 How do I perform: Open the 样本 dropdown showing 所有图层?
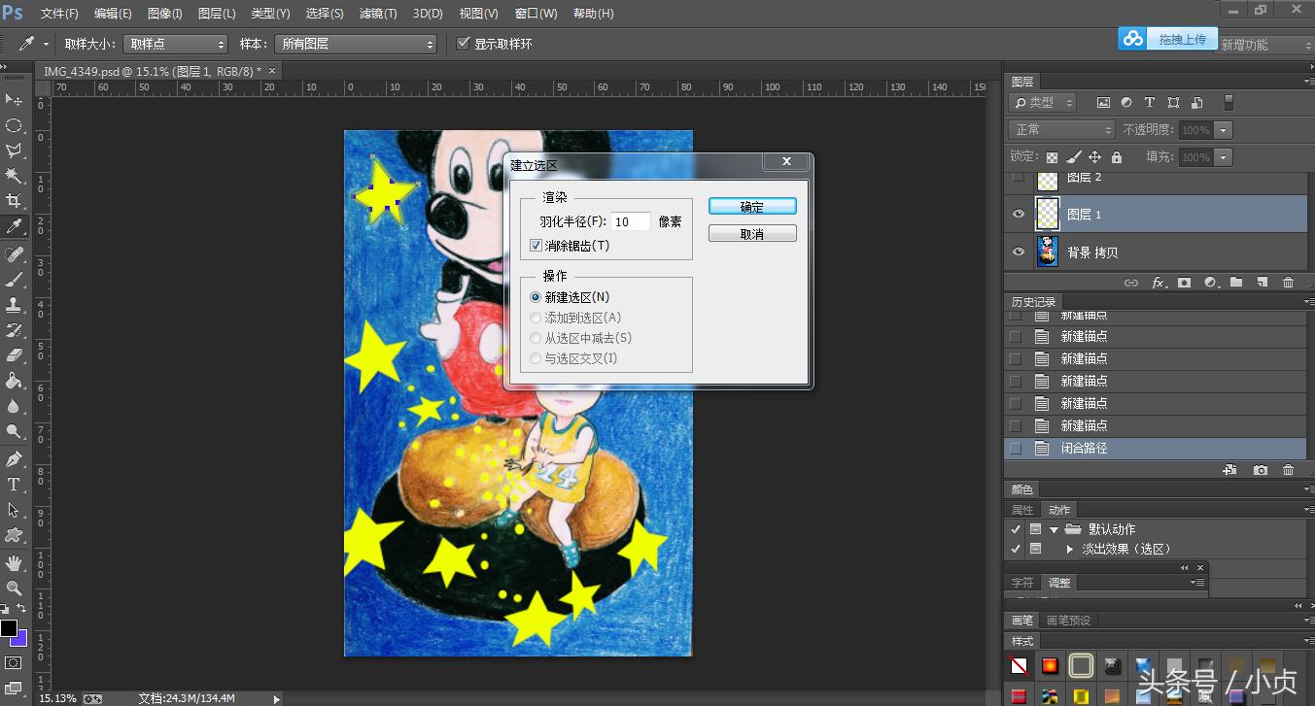(x=357, y=43)
